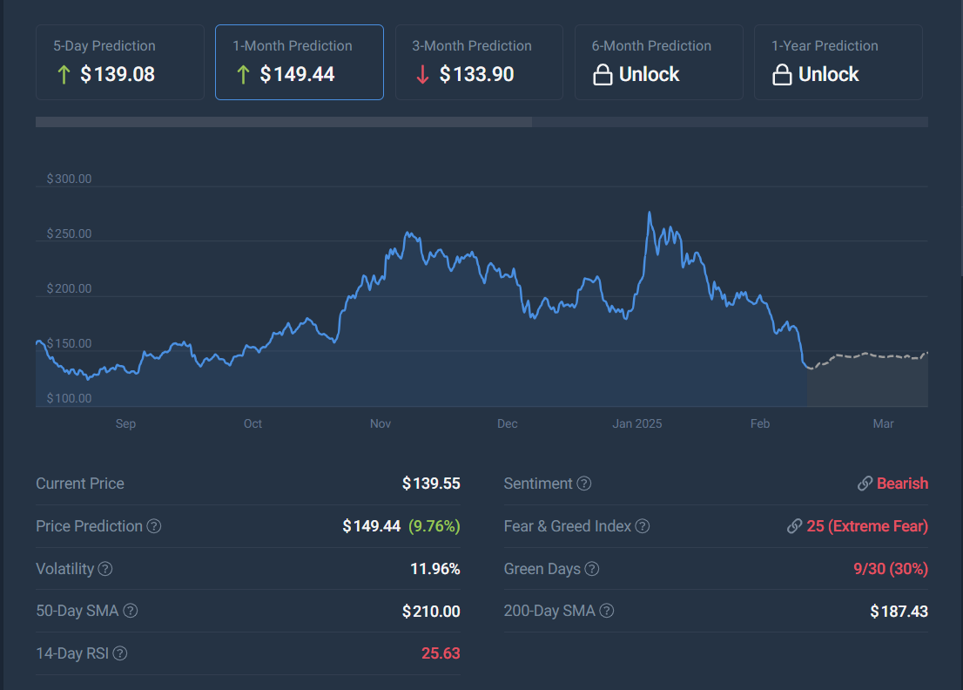The width and height of the screenshot is (963, 690).
Task: Click the green up arrow in 1-Month Prediction
Action: [x=243, y=75]
